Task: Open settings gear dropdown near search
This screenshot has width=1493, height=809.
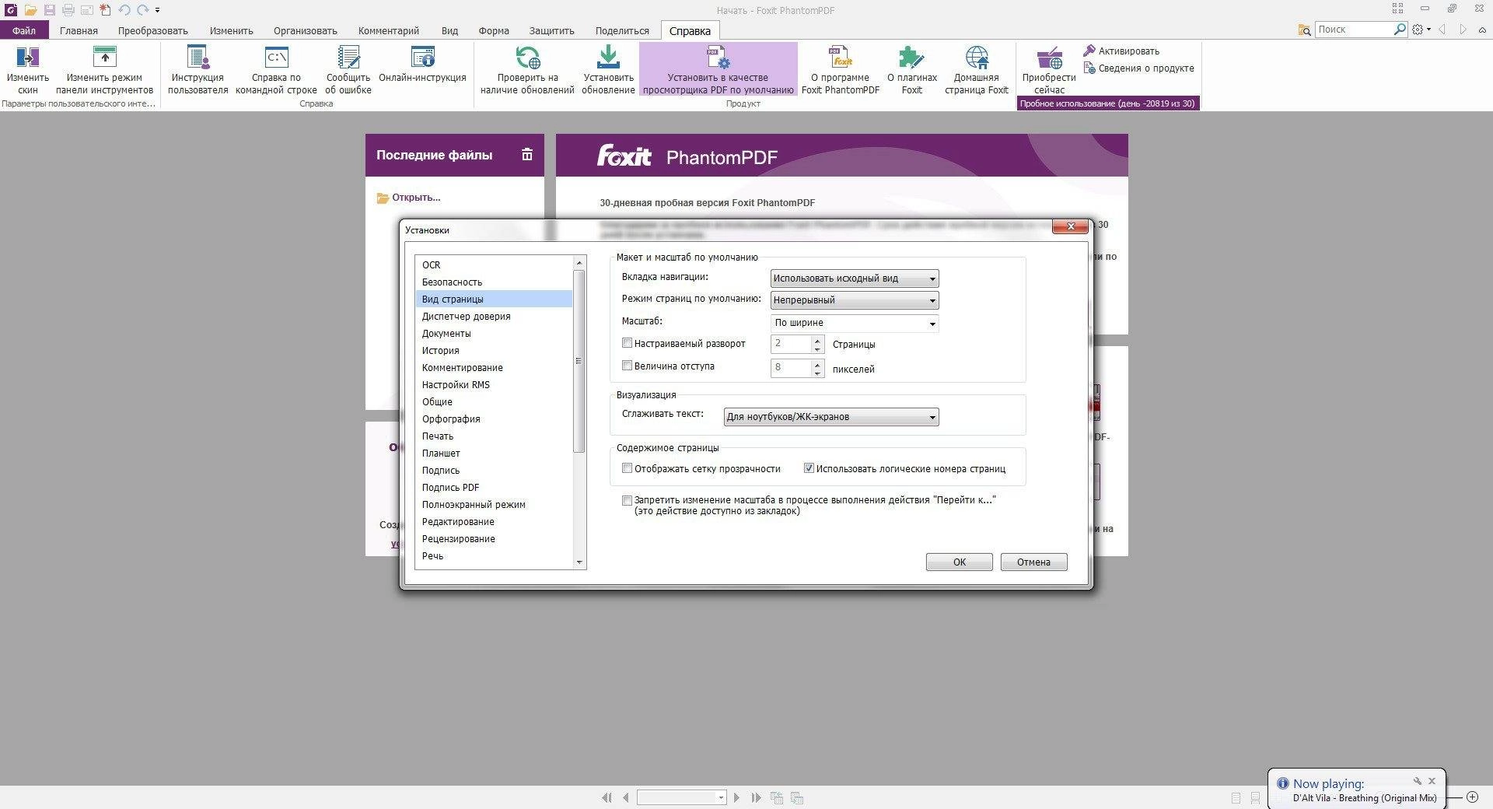Action: 1421,30
